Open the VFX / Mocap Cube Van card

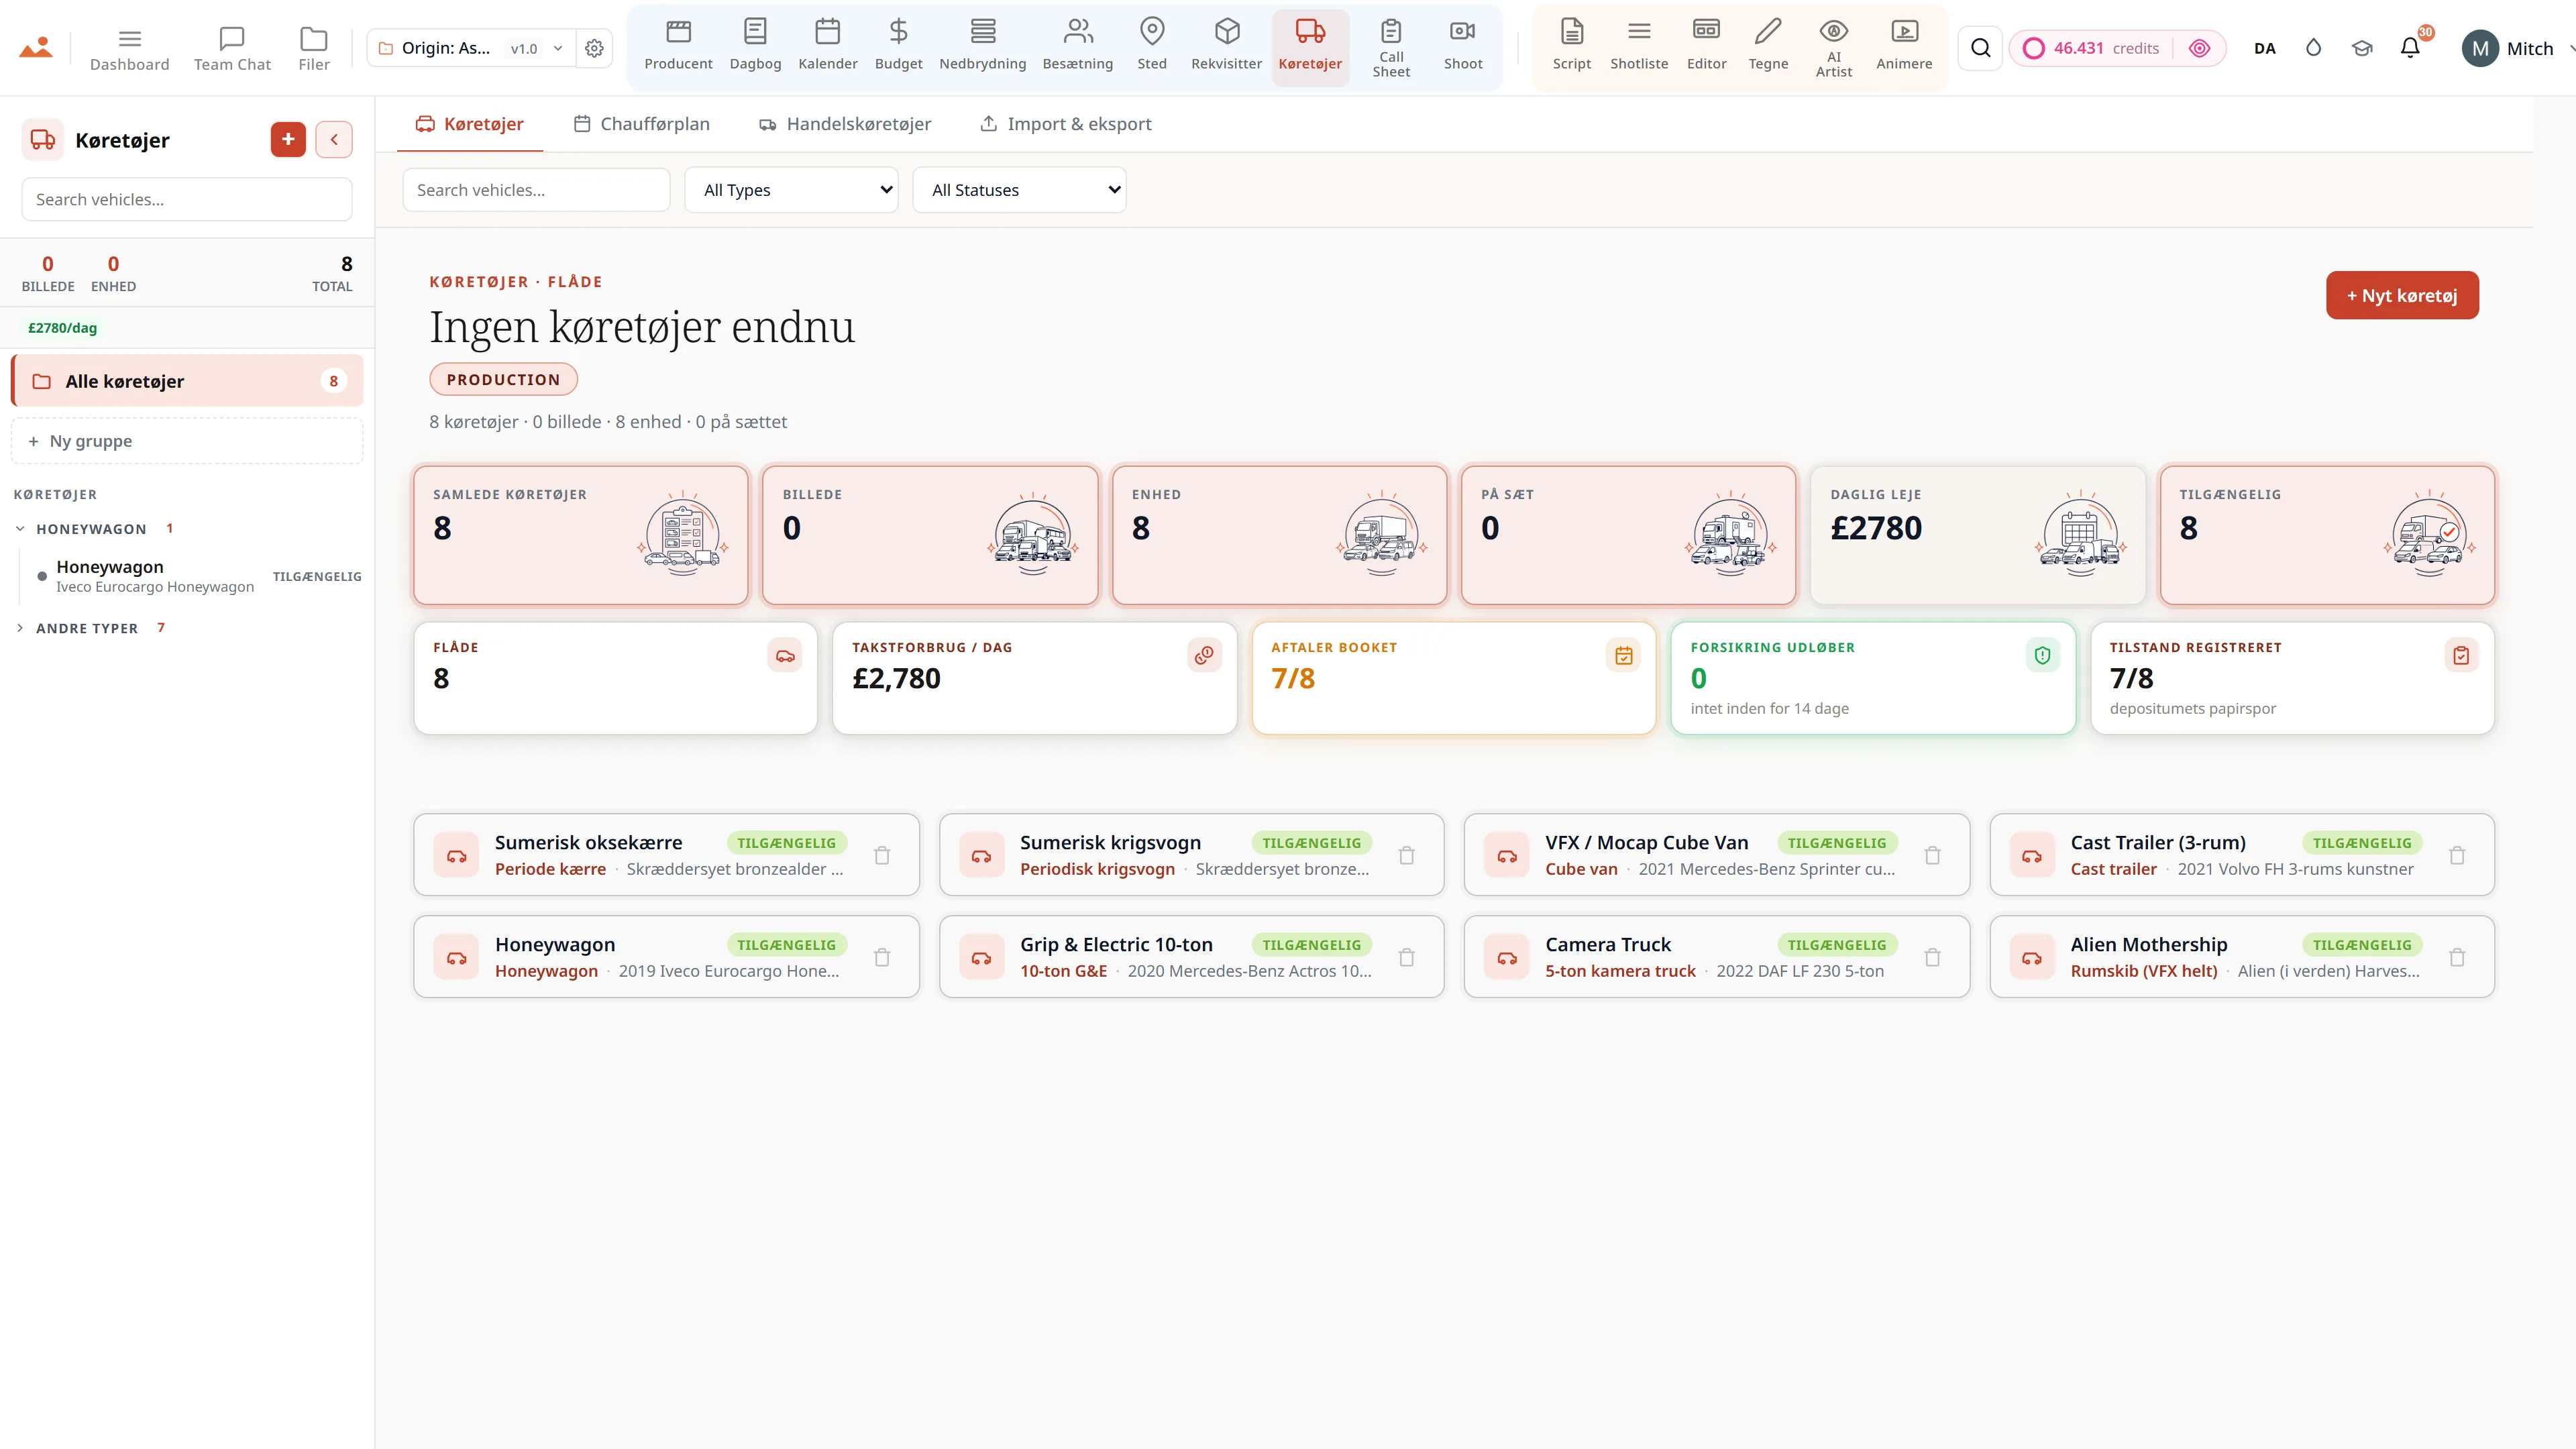pyautogui.click(x=1716, y=855)
